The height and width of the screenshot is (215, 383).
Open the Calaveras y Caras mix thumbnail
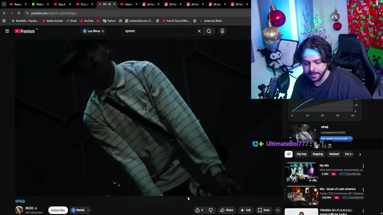pyautogui.click(x=301, y=196)
